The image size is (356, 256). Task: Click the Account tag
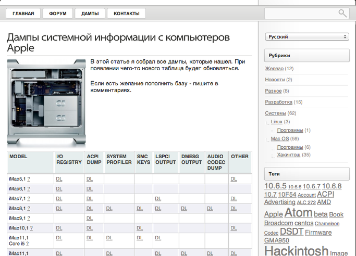coord(306,195)
